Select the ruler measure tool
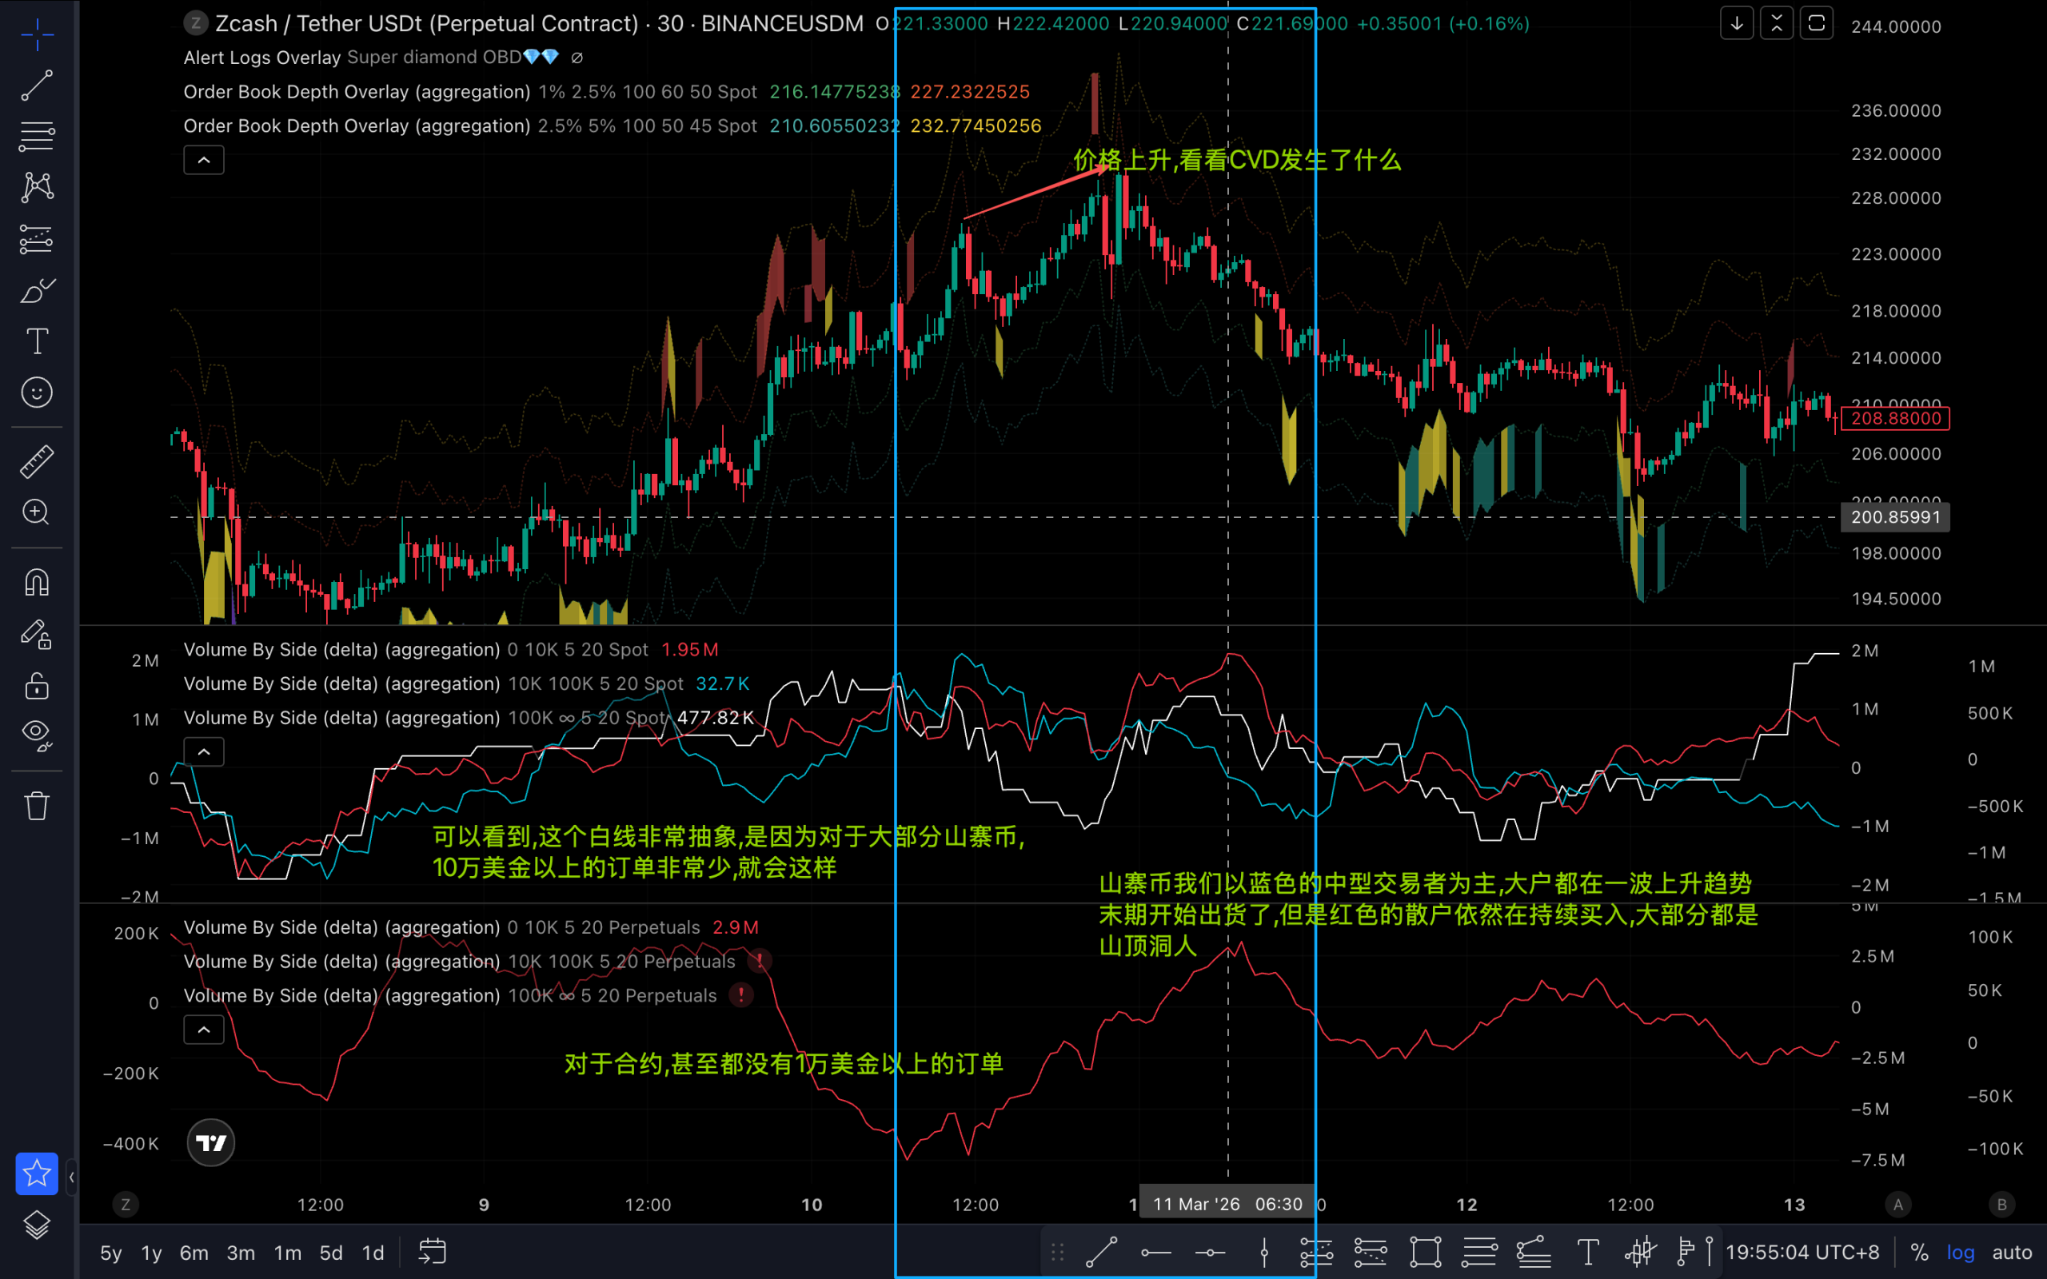Image resolution: width=2047 pixels, height=1279 pixels. [36, 461]
